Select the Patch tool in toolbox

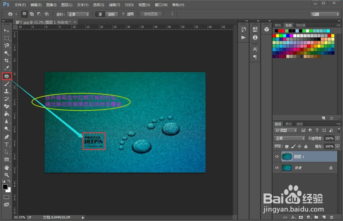coord(7,76)
